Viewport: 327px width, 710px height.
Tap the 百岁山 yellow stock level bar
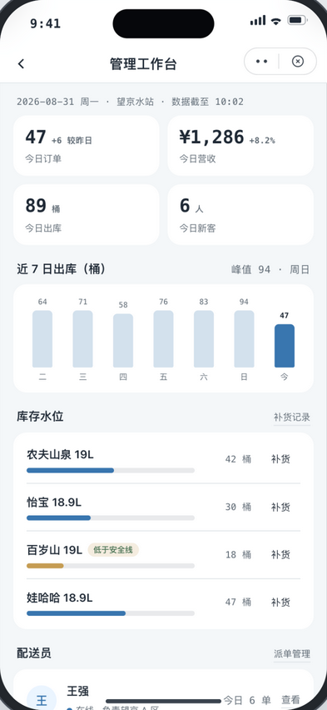point(45,566)
